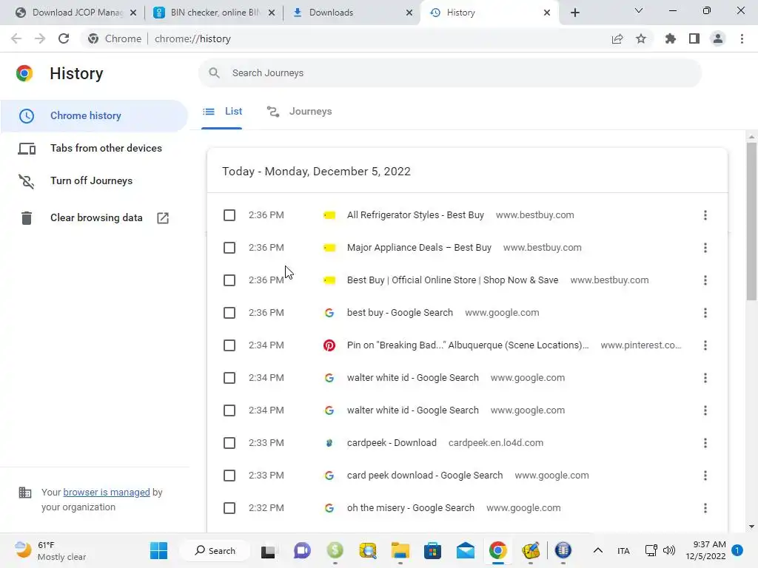758x568 pixels.
Task: Open the Windows Start menu
Action: click(x=158, y=550)
